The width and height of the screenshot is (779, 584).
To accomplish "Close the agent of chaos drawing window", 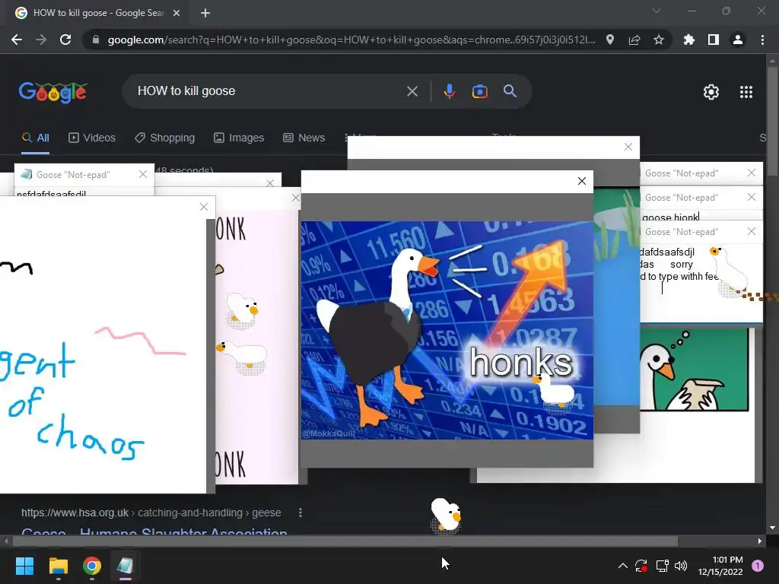I will point(204,207).
